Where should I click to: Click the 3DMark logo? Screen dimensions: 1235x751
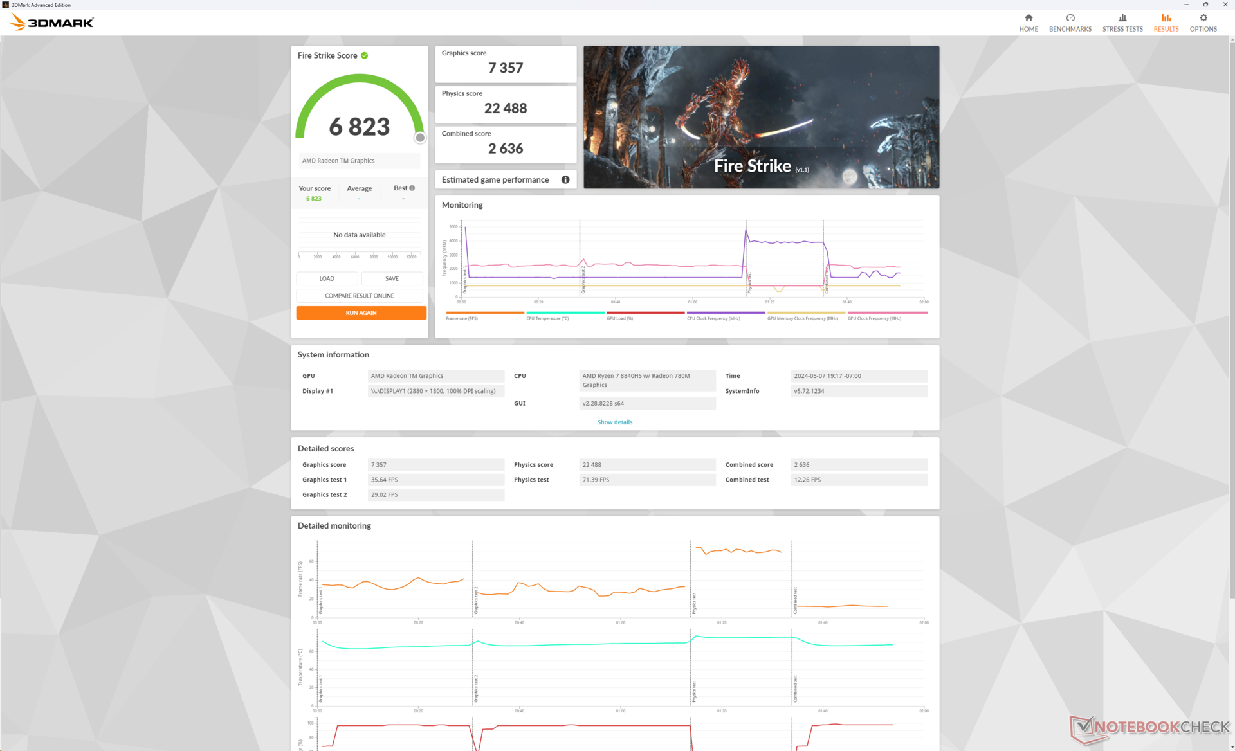[52, 23]
